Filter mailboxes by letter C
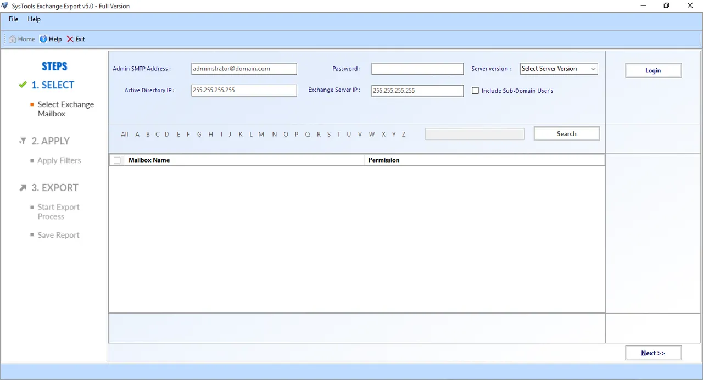This screenshot has height=380, width=703. tap(157, 135)
